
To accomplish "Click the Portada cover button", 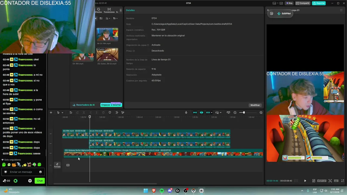I will (57, 165).
